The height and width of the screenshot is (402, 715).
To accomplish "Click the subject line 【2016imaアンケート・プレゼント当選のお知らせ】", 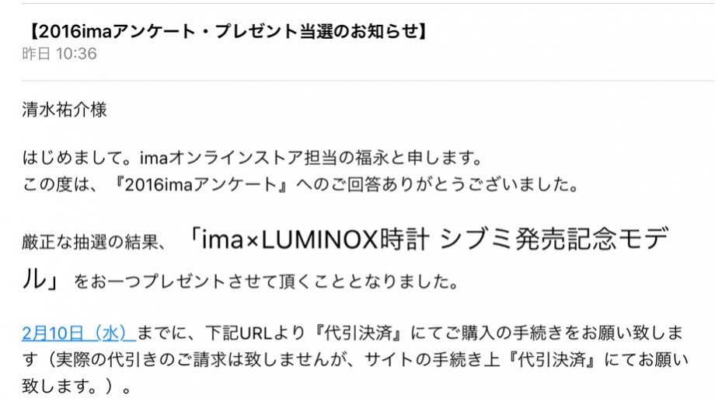I will (x=228, y=31).
